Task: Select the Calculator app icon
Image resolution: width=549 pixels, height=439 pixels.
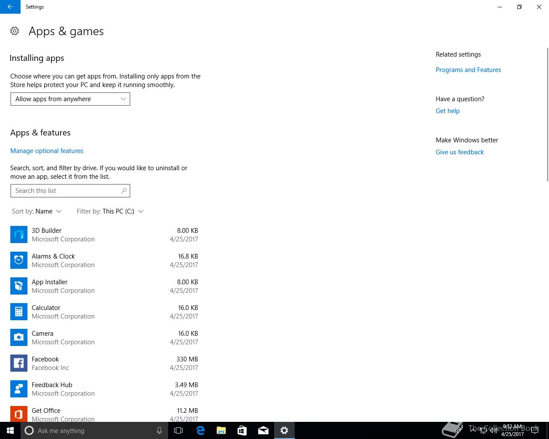Action: pyautogui.click(x=19, y=312)
